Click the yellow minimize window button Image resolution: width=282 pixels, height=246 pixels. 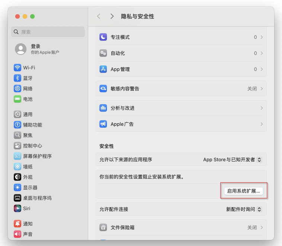click(25, 16)
